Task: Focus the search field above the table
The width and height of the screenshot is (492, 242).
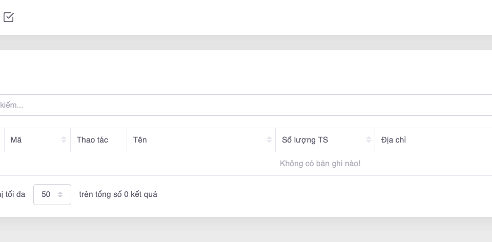Action: click(x=246, y=105)
